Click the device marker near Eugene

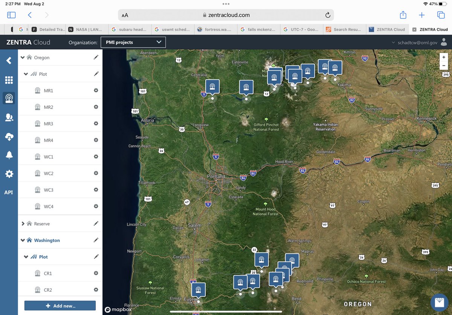tap(199, 291)
